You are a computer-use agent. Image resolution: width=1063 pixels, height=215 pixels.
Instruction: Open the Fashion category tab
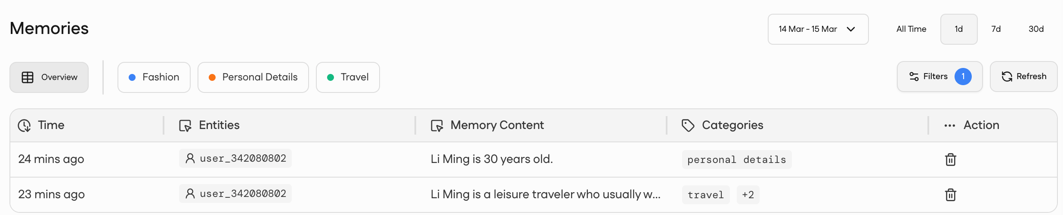tap(154, 77)
